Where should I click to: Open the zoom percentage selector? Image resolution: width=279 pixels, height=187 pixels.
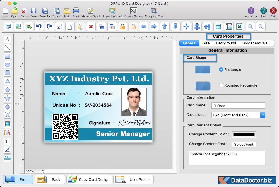click(35, 171)
